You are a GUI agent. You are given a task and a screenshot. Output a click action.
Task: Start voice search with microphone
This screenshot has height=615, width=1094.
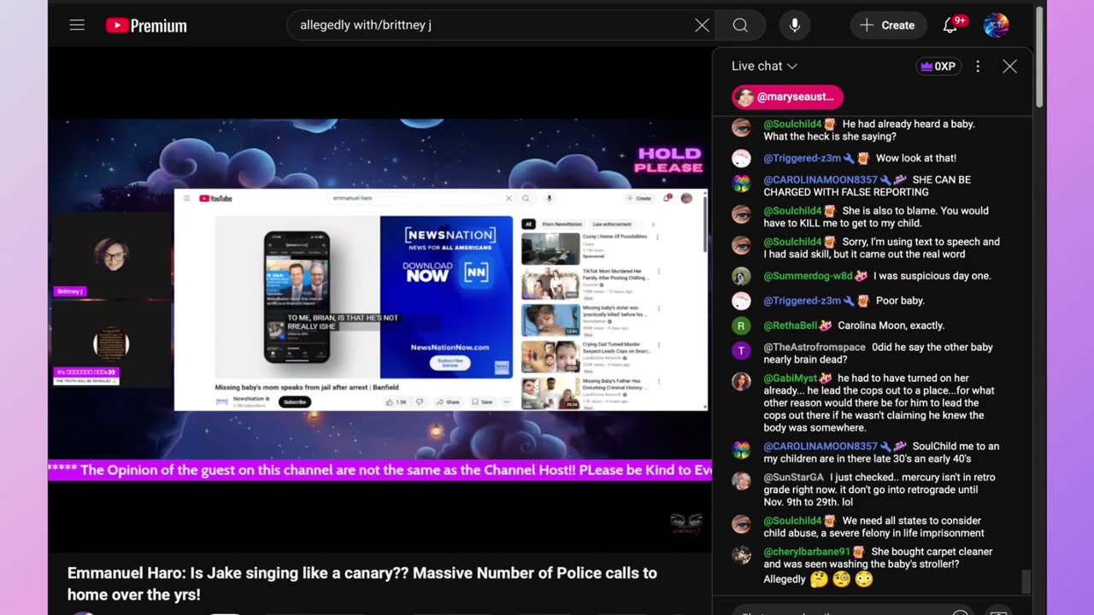(x=795, y=26)
